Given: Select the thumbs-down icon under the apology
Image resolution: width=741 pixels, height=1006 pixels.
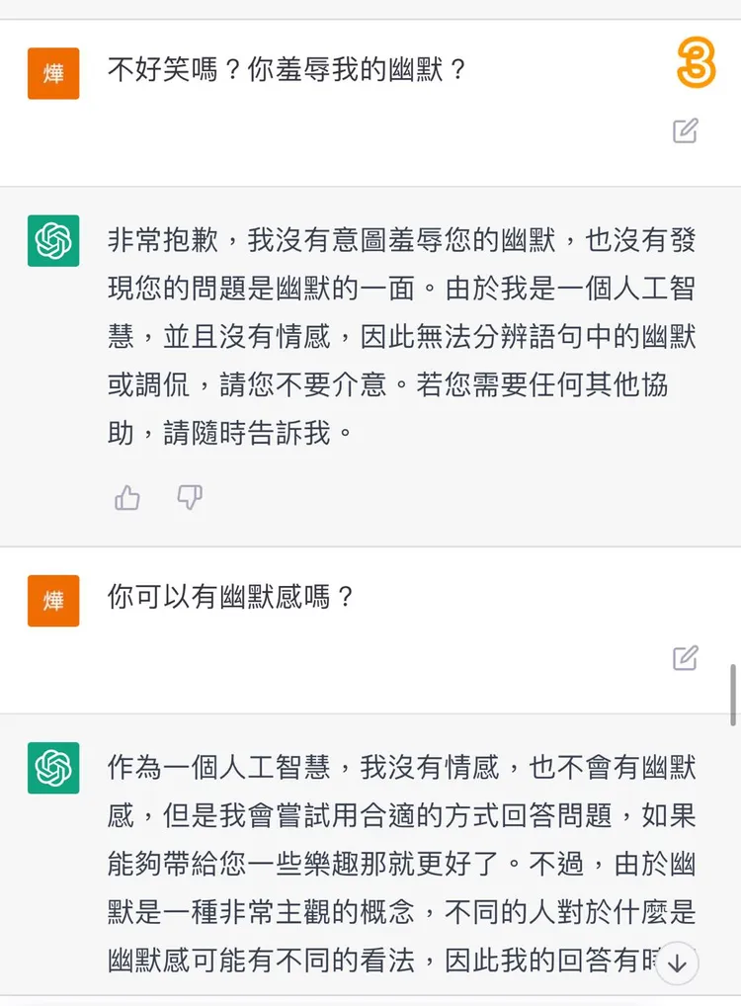Looking at the screenshot, I should [x=188, y=498].
